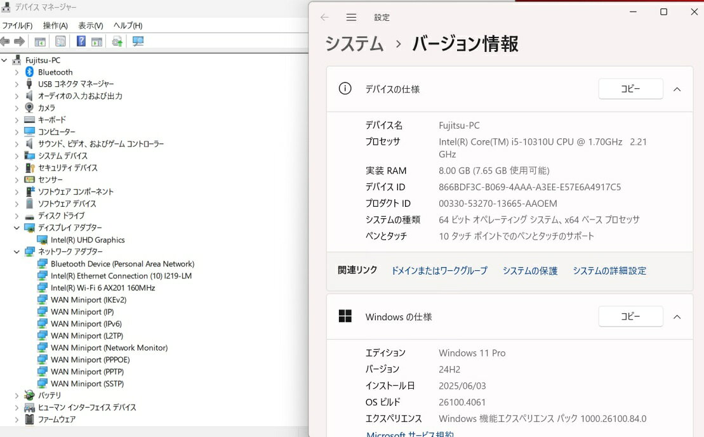Click the show/hide console tree toolbar icon

pos(40,42)
